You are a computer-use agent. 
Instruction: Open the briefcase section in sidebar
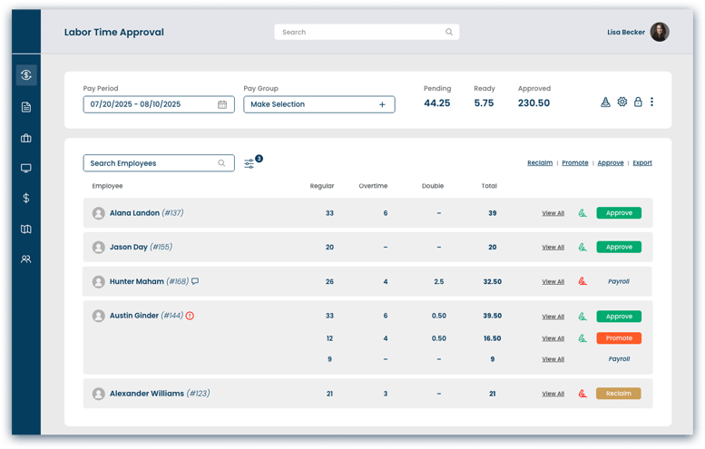click(26, 138)
